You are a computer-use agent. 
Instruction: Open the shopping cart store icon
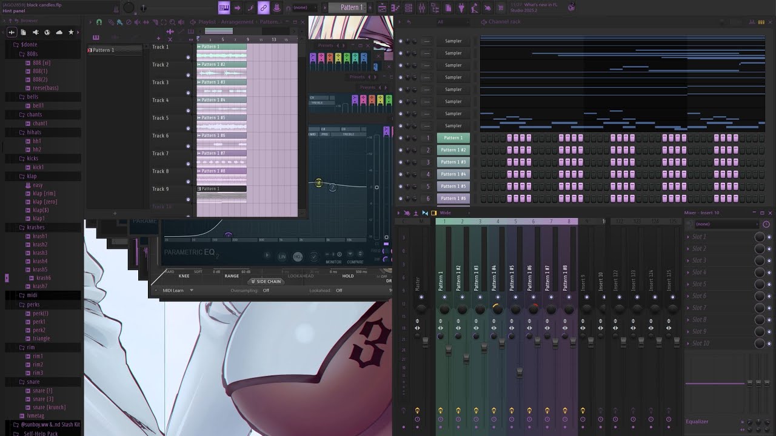point(501,8)
